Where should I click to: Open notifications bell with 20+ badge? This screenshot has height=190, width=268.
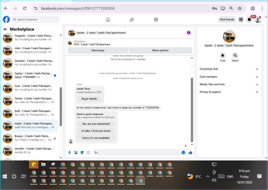tap(249, 20)
